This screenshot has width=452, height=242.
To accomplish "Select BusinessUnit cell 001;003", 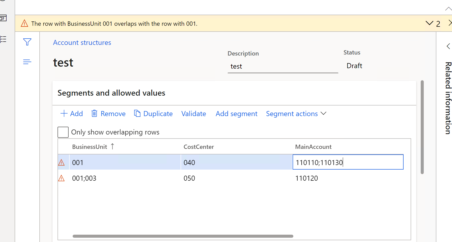I will pos(125,178).
